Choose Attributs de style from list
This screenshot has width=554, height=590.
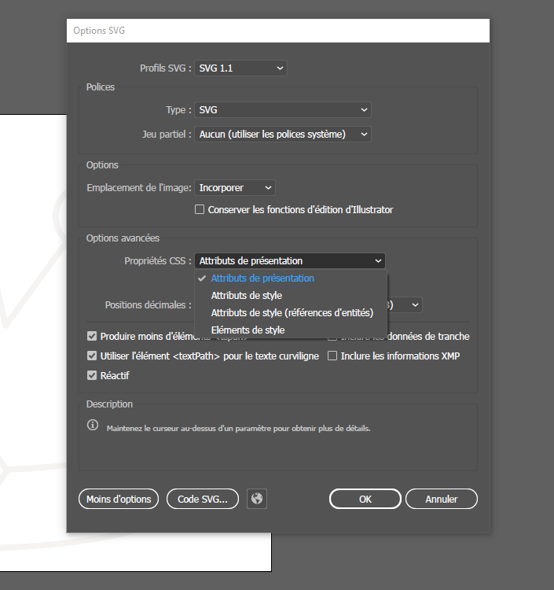coord(246,296)
